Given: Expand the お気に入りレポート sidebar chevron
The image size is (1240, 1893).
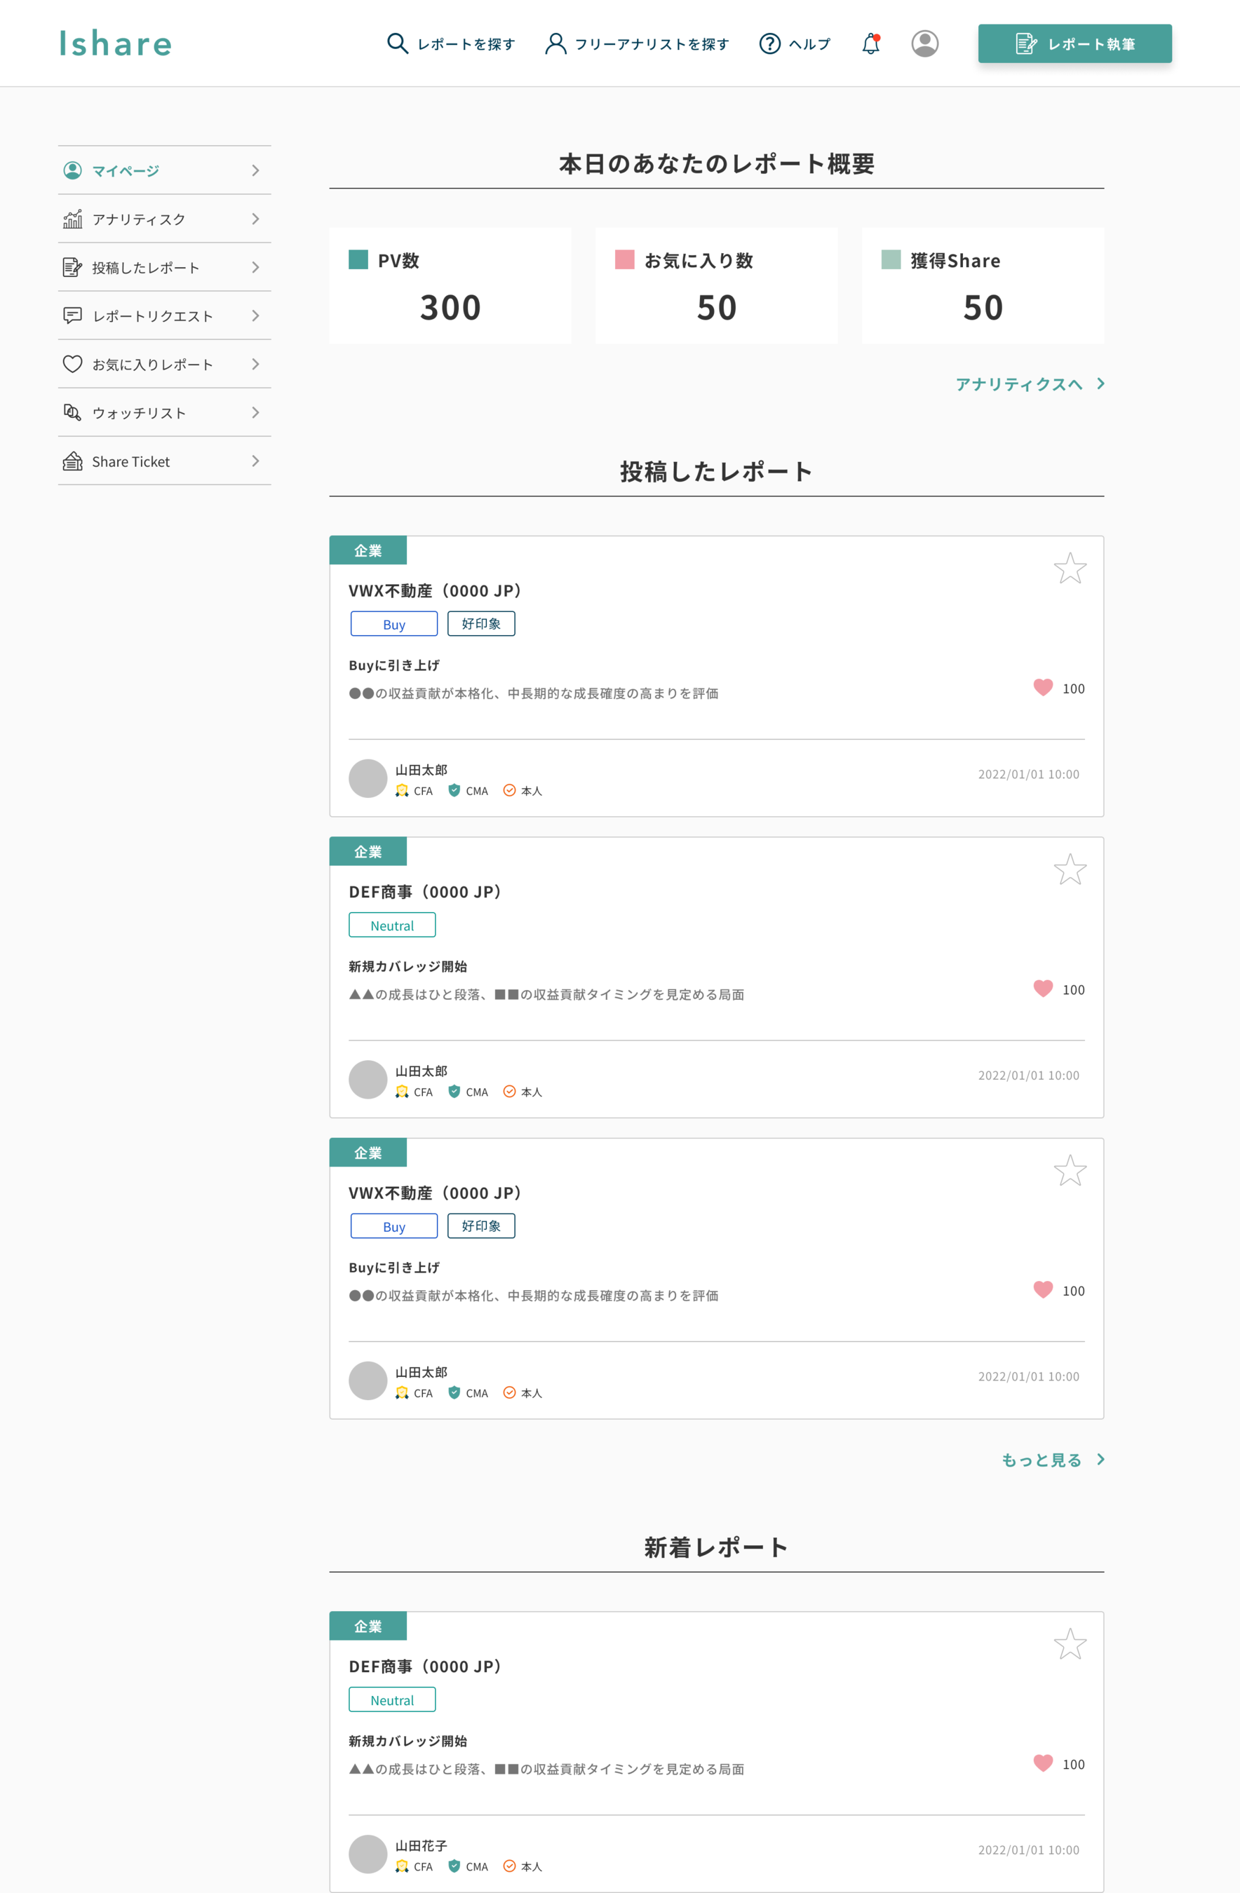Looking at the screenshot, I should tap(255, 365).
